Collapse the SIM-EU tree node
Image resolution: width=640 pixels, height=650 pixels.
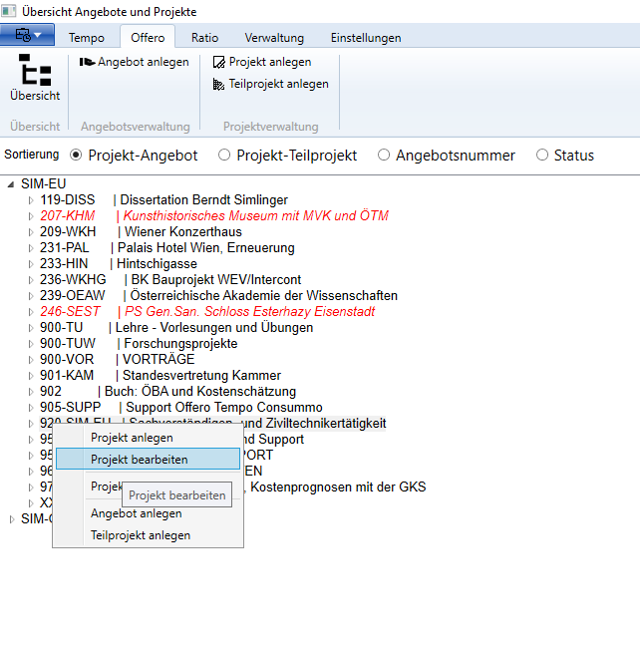11,184
